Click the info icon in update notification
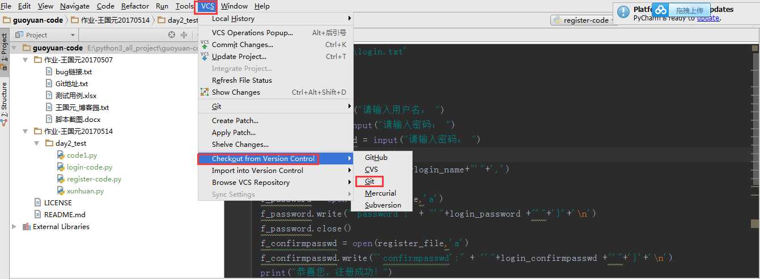The height and width of the screenshot is (279, 760). click(623, 12)
